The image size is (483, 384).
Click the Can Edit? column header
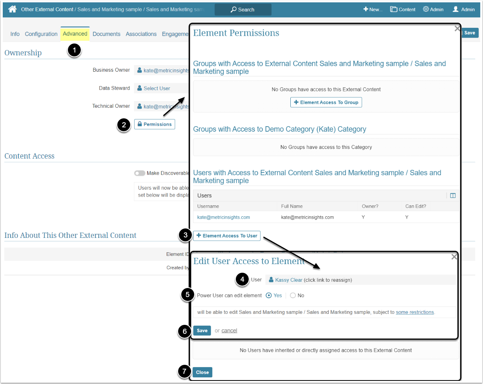click(x=416, y=206)
